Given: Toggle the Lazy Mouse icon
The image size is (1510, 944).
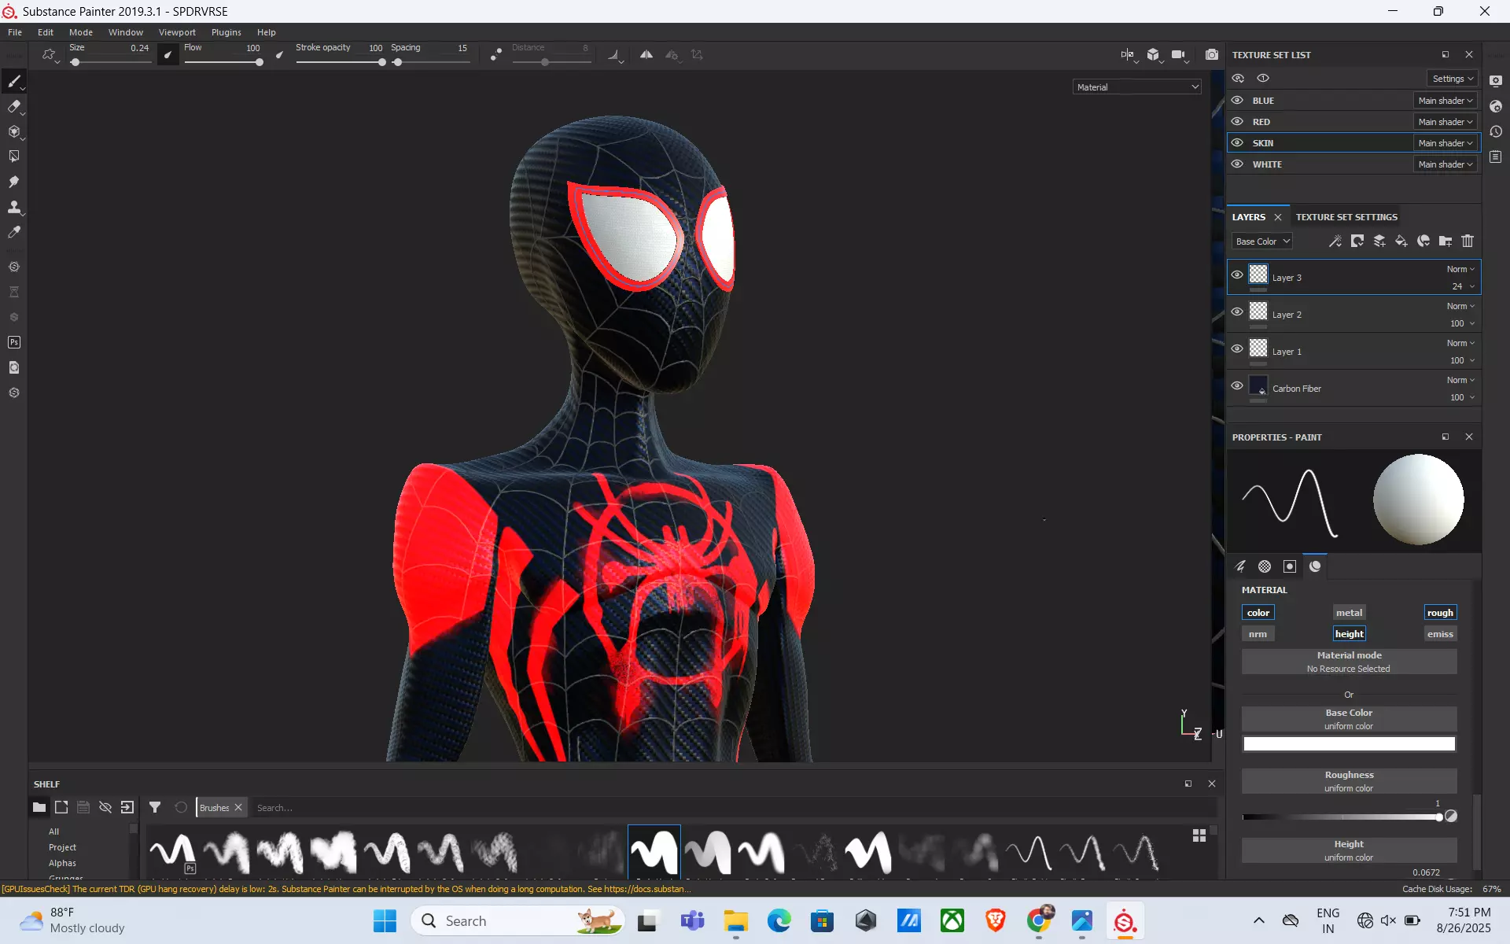Looking at the screenshot, I should coord(496,55).
